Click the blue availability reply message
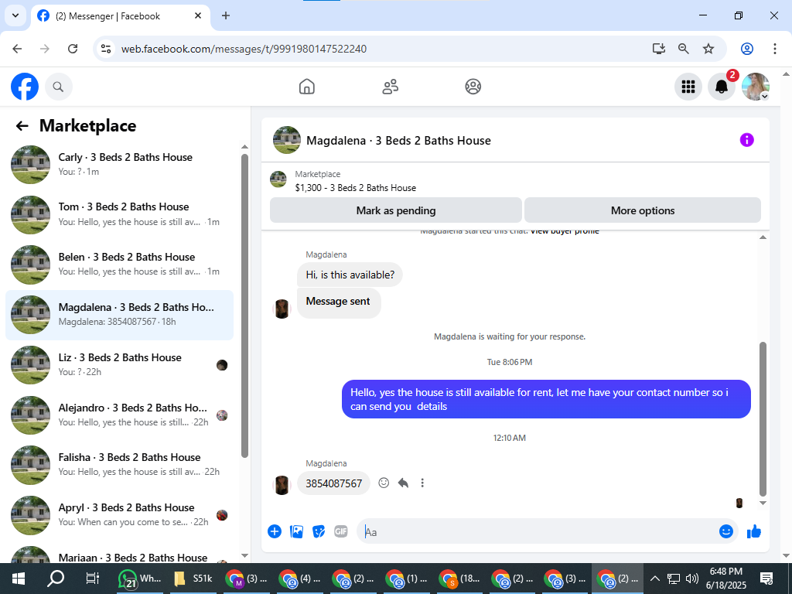The width and height of the screenshot is (792, 594). [x=546, y=399]
